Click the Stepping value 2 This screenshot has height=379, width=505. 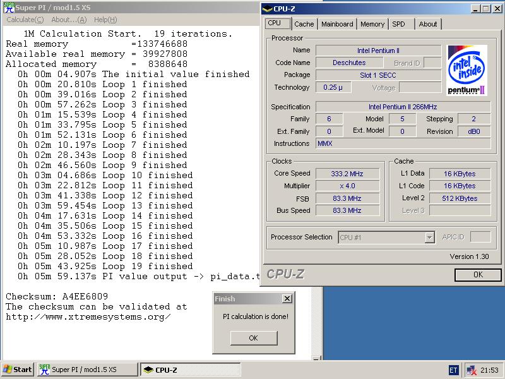[474, 119]
